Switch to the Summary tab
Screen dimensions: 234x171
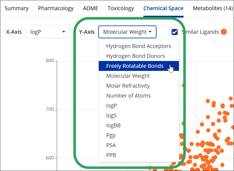16,8
